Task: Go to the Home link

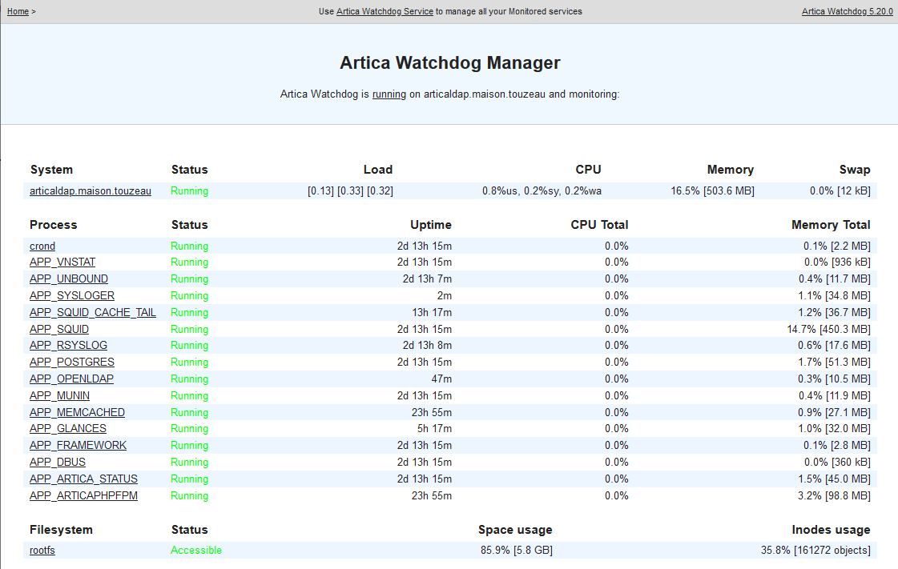Action: pyautogui.click(x=18, y=11)
